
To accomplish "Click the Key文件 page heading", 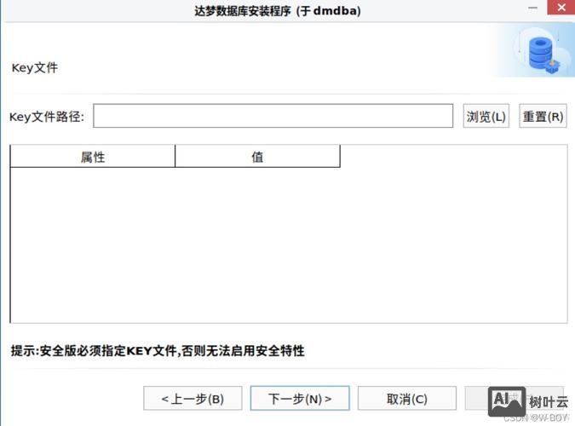I will coord(35,68).
